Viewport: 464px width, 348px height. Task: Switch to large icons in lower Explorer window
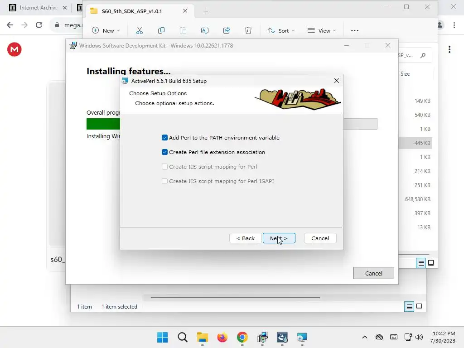click(419, 306)
